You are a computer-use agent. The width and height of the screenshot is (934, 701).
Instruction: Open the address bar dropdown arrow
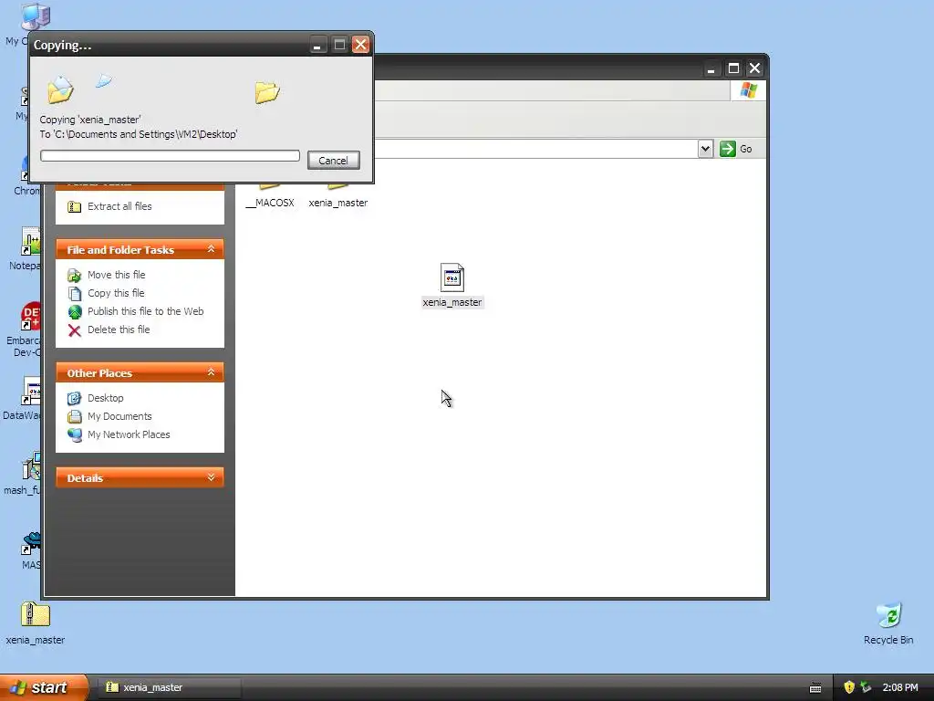pyautogui.click(x=705, y=149)
